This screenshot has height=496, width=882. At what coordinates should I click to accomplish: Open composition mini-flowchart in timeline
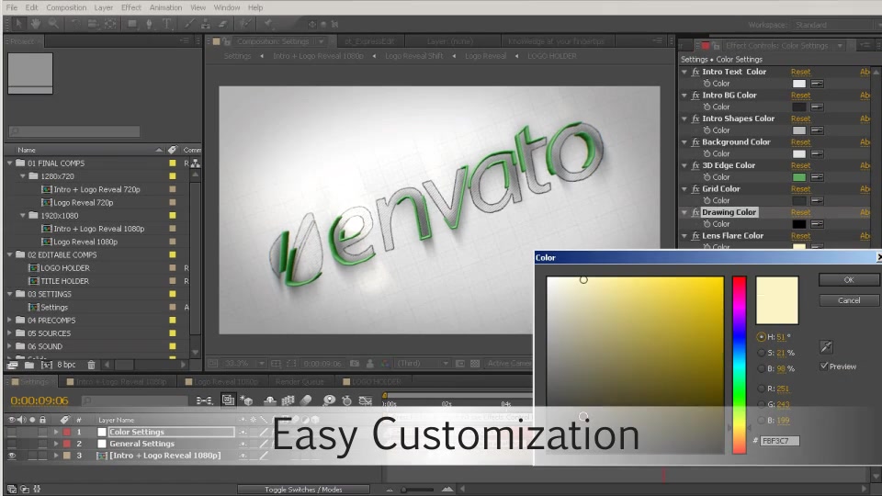click(x=204, y=400)
